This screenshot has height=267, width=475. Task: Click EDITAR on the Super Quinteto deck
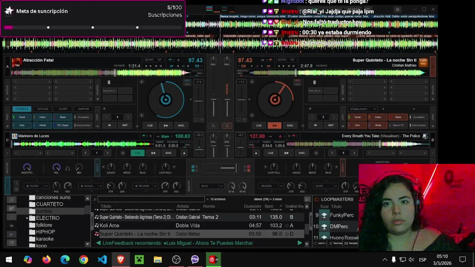pos(282,60)
